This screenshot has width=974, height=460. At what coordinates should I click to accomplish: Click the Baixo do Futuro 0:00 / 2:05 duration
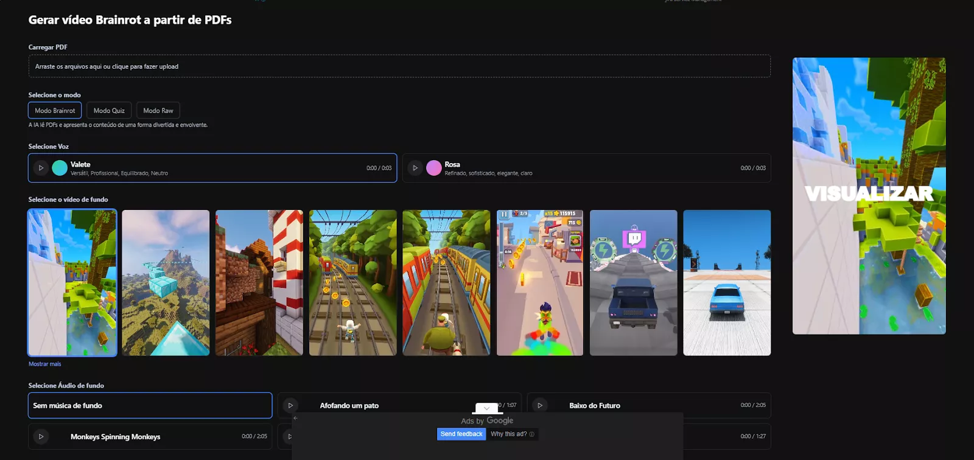click(753, 405)
